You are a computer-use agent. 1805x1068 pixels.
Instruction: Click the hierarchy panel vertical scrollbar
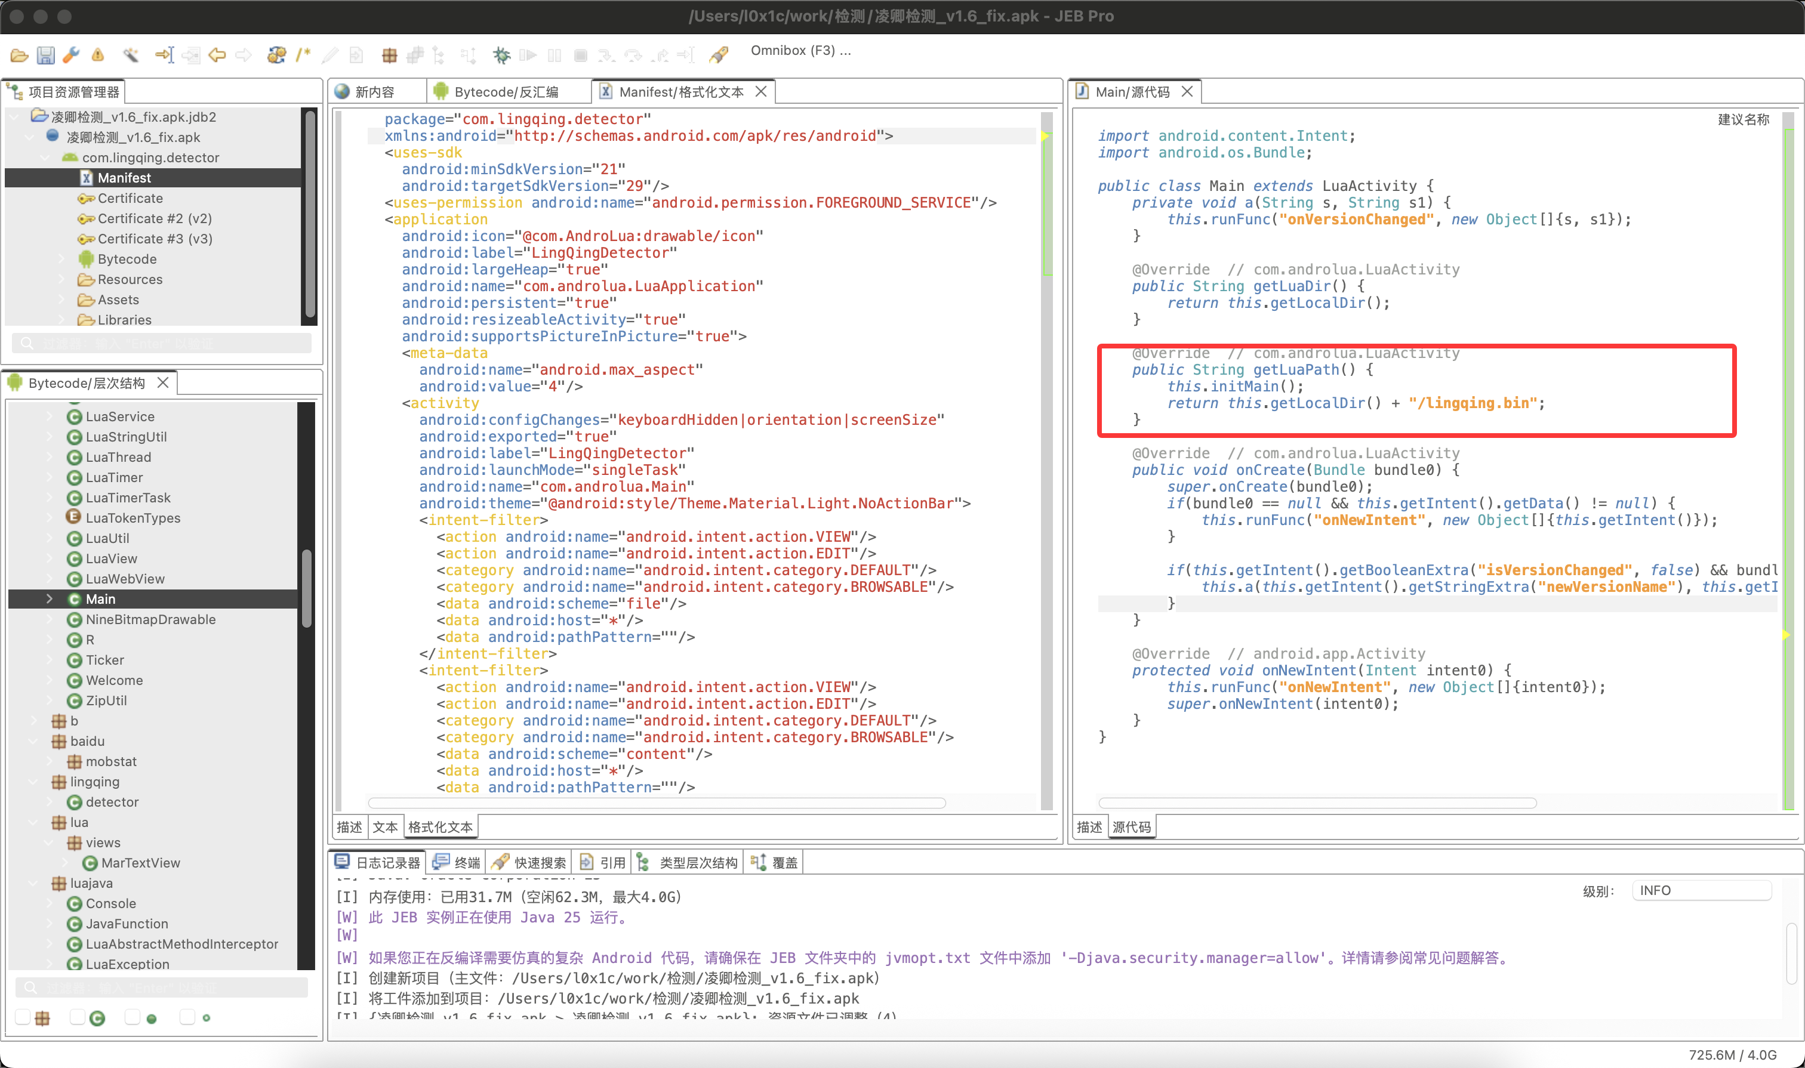[307, 590]
